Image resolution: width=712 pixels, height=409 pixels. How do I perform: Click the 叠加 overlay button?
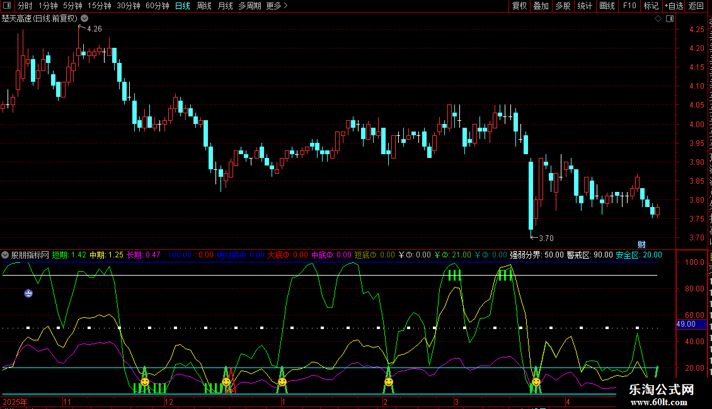(541, 6)
